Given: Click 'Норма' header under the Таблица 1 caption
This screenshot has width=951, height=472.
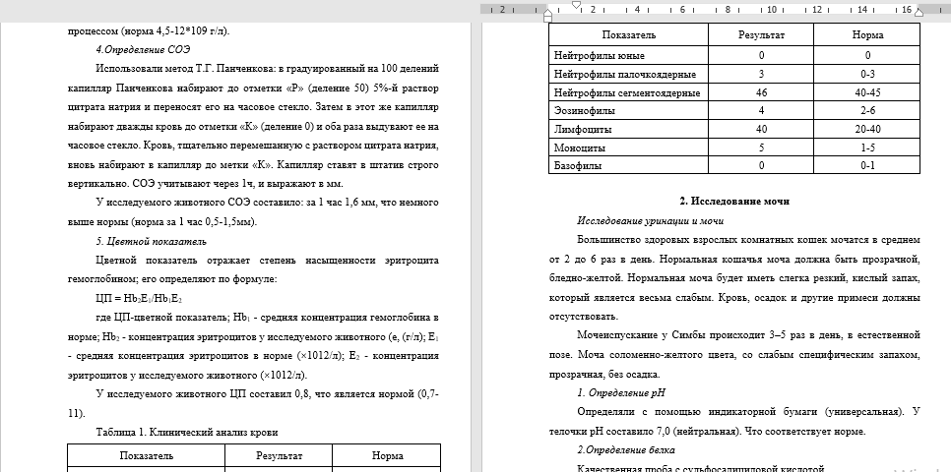Looking at the screenshot, I should 387,455.
